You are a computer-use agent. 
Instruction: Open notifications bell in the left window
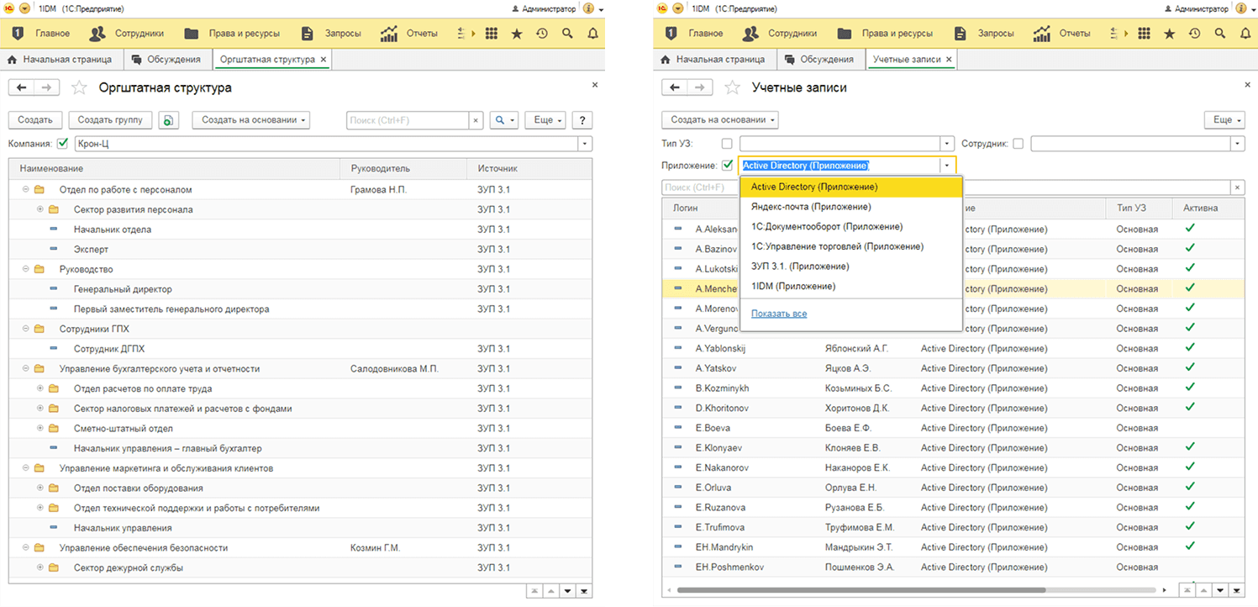[x=592, y=34]
